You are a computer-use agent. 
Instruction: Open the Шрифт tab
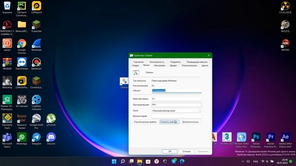point(173,65)
